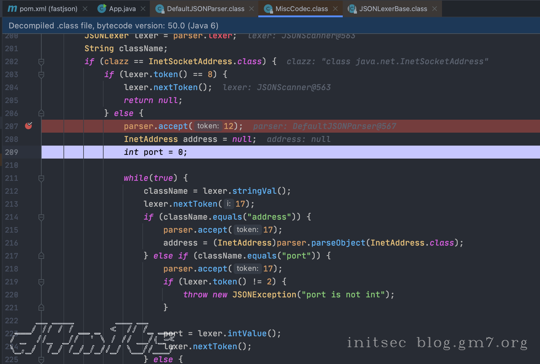Set a breakpoint on line 212 gutter
Image resolution: width=540 pixels, height=364 pixels.
pyautogui.click(x=28, y=191)
